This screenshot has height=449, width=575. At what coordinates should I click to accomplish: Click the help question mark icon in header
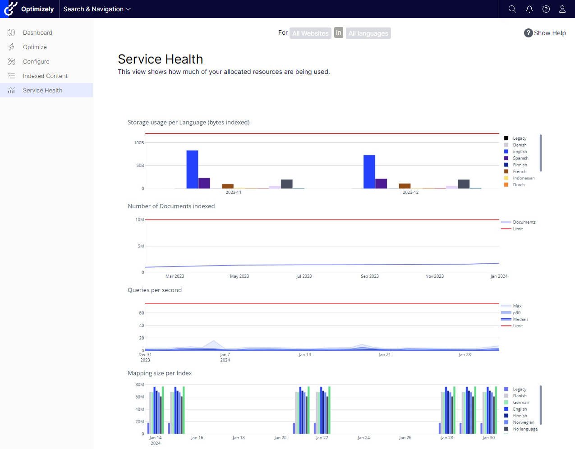pos(546,9)
